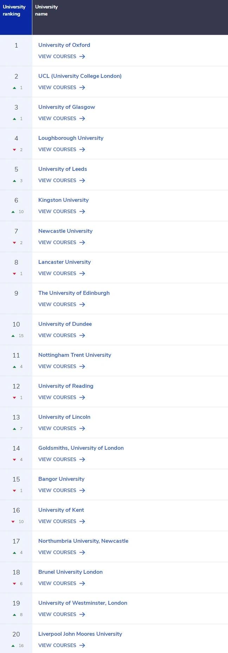Click the arrow icon beside University of Oxford's View Courses

(x=82, y=56)
